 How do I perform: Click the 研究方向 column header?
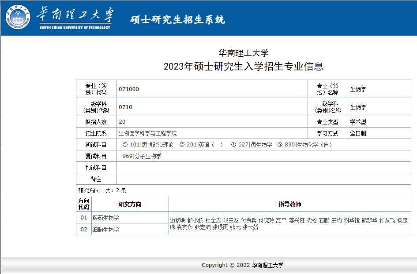click(x=130, y=204)
